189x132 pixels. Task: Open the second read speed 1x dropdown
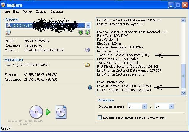pos(171,106)
